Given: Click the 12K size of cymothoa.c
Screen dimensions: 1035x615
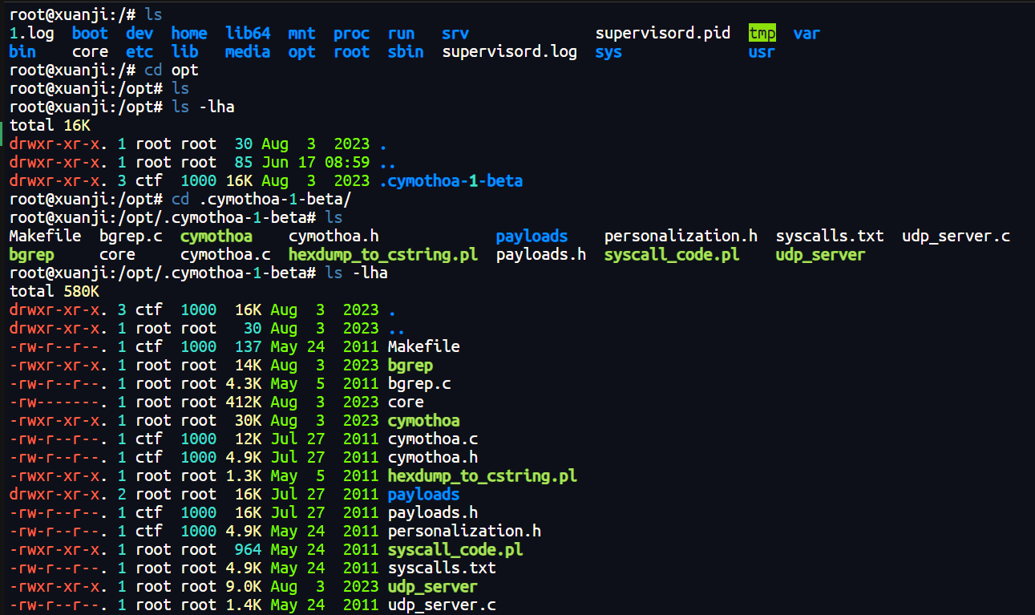Looking at the screenshot, I should point(249,439).
